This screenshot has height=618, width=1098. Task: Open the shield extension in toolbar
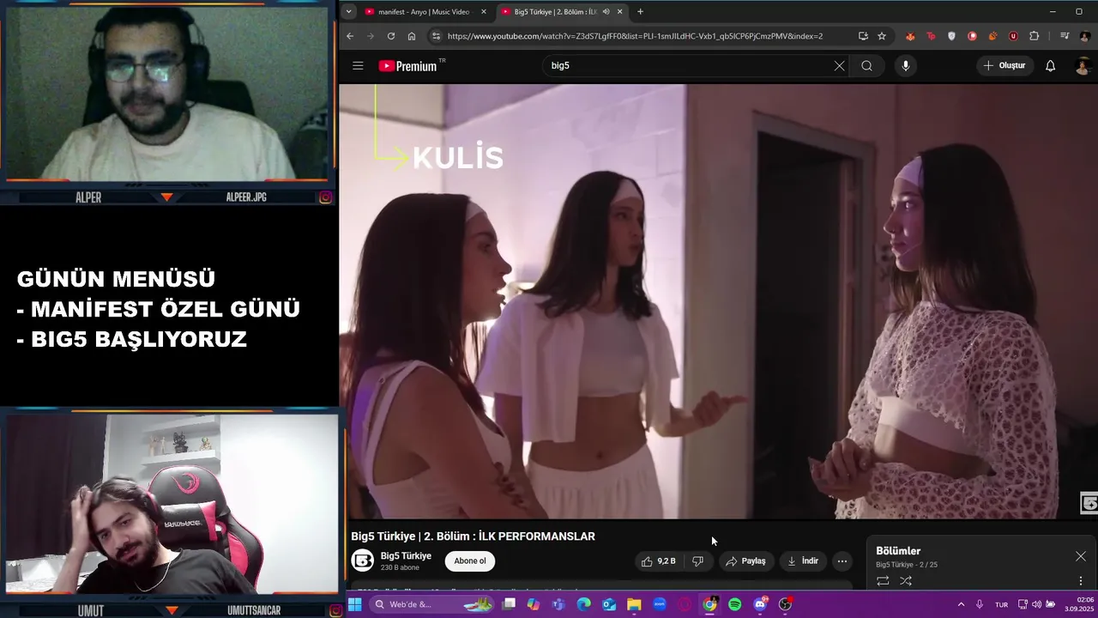pyautogui.click(x=951, y=36)
